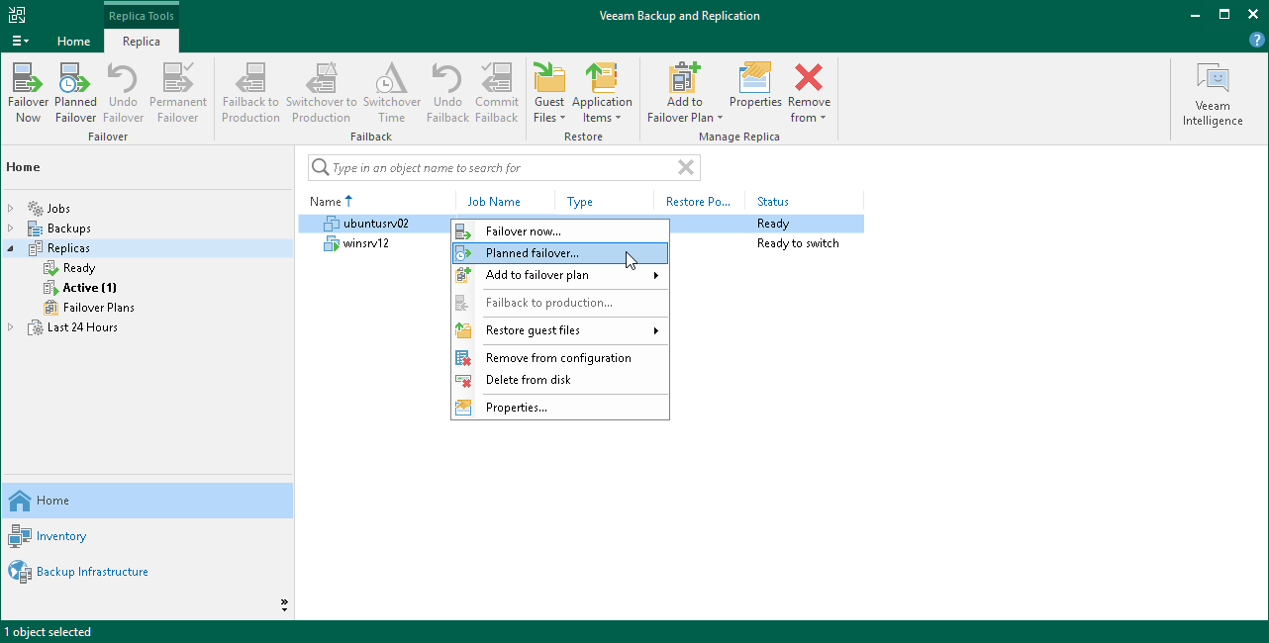This screenshot has height=643, width=1269.
Task: Open the Add to Failover Plan dropdown
Action: coord(685,93)
